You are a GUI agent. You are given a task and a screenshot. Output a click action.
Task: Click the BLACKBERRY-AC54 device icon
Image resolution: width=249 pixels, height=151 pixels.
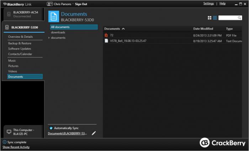9,14
